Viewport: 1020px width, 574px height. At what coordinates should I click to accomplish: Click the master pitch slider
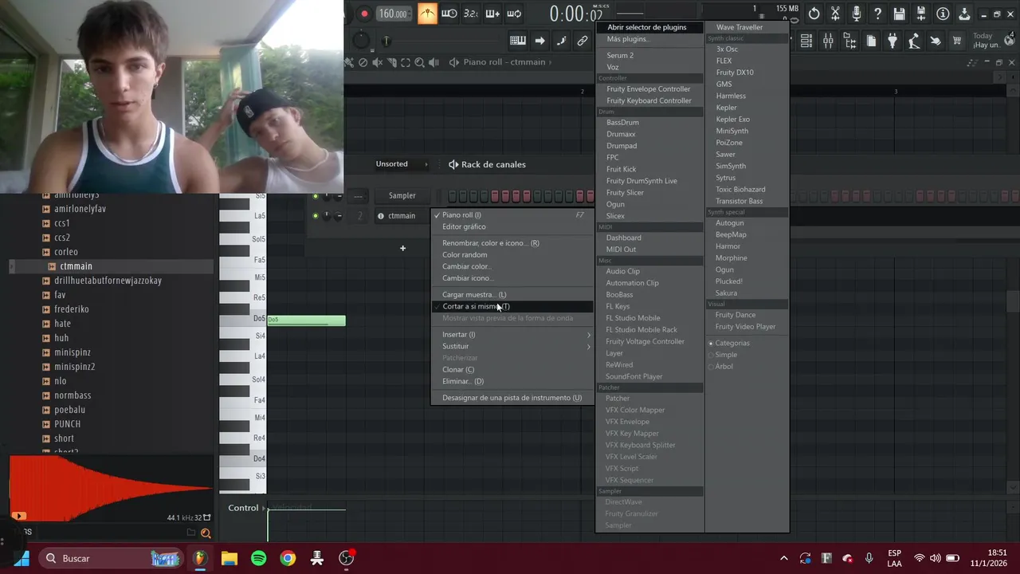[386, 41]
